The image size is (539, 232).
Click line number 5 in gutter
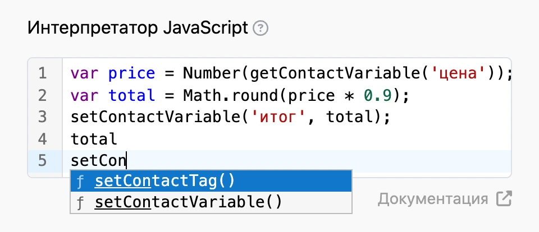click(x=42, y=161)
